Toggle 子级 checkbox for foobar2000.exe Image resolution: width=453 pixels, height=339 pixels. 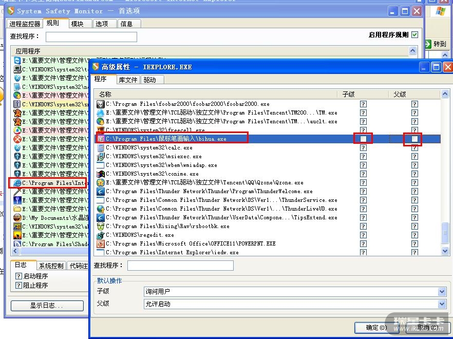[x=363, y=104]
